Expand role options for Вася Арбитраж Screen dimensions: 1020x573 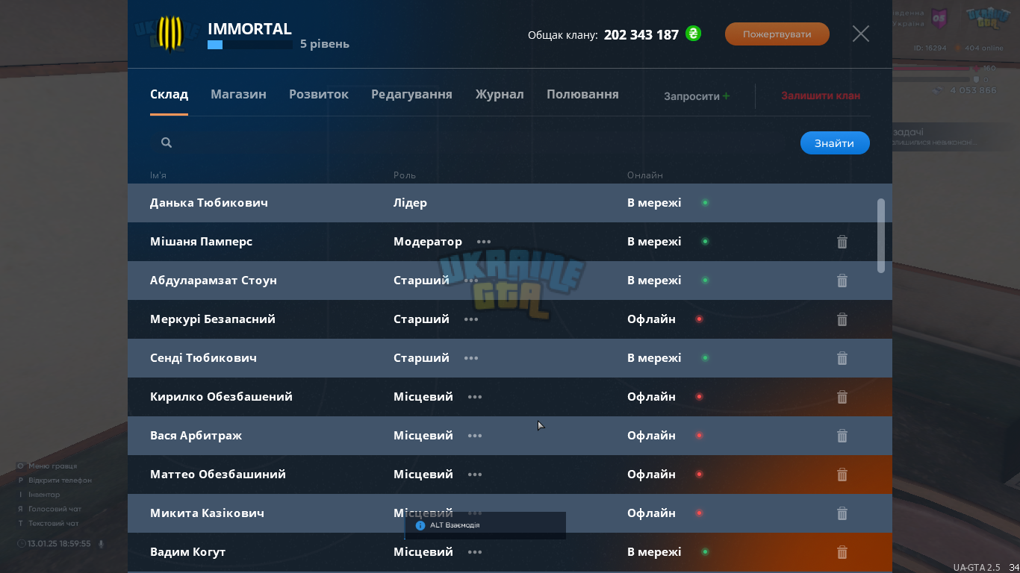475,436
